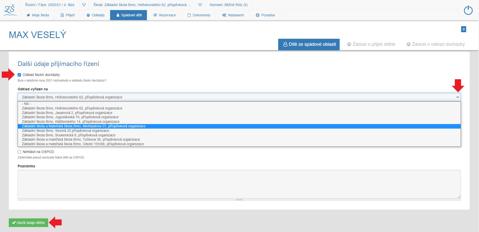Expand the Škola selector dropdown arrow
The image size is (479, 232).
tap(200, 5)
